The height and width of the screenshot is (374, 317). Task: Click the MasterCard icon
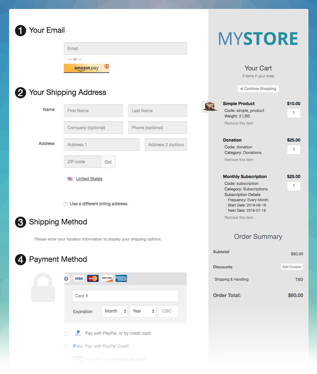(93, 278)
